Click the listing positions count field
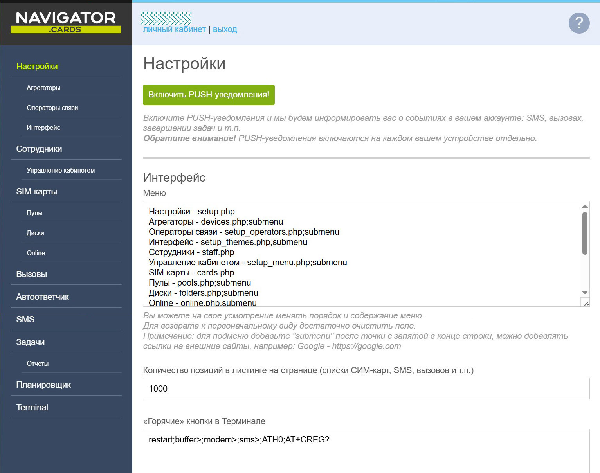Image resolution: width=600 pixels, height=473 pixels. 366,388
